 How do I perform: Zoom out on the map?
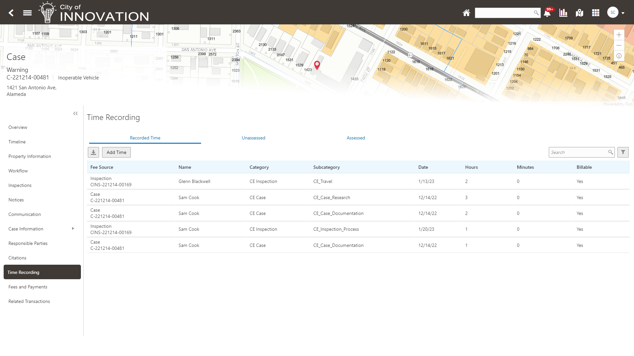pos(619,45)
